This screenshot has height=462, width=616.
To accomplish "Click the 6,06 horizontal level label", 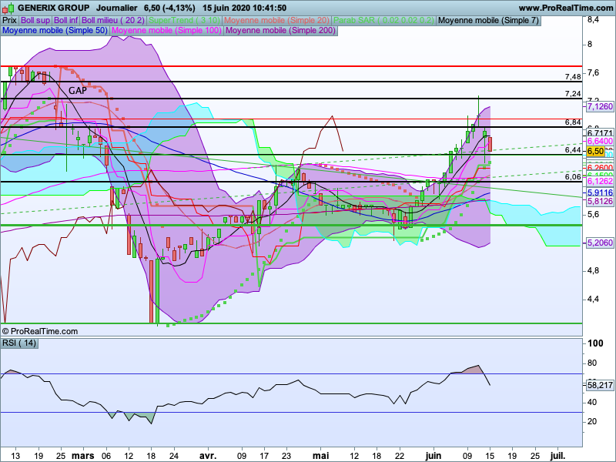I will tap(573, 177).
